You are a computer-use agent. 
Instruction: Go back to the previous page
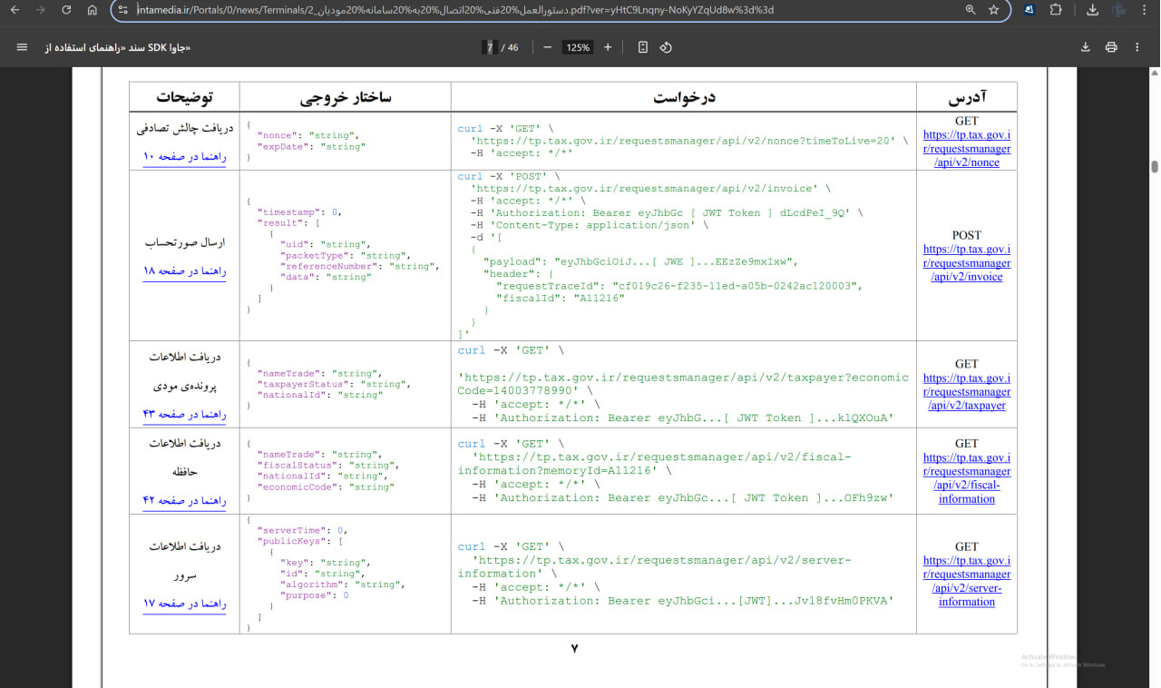(15, 10)
